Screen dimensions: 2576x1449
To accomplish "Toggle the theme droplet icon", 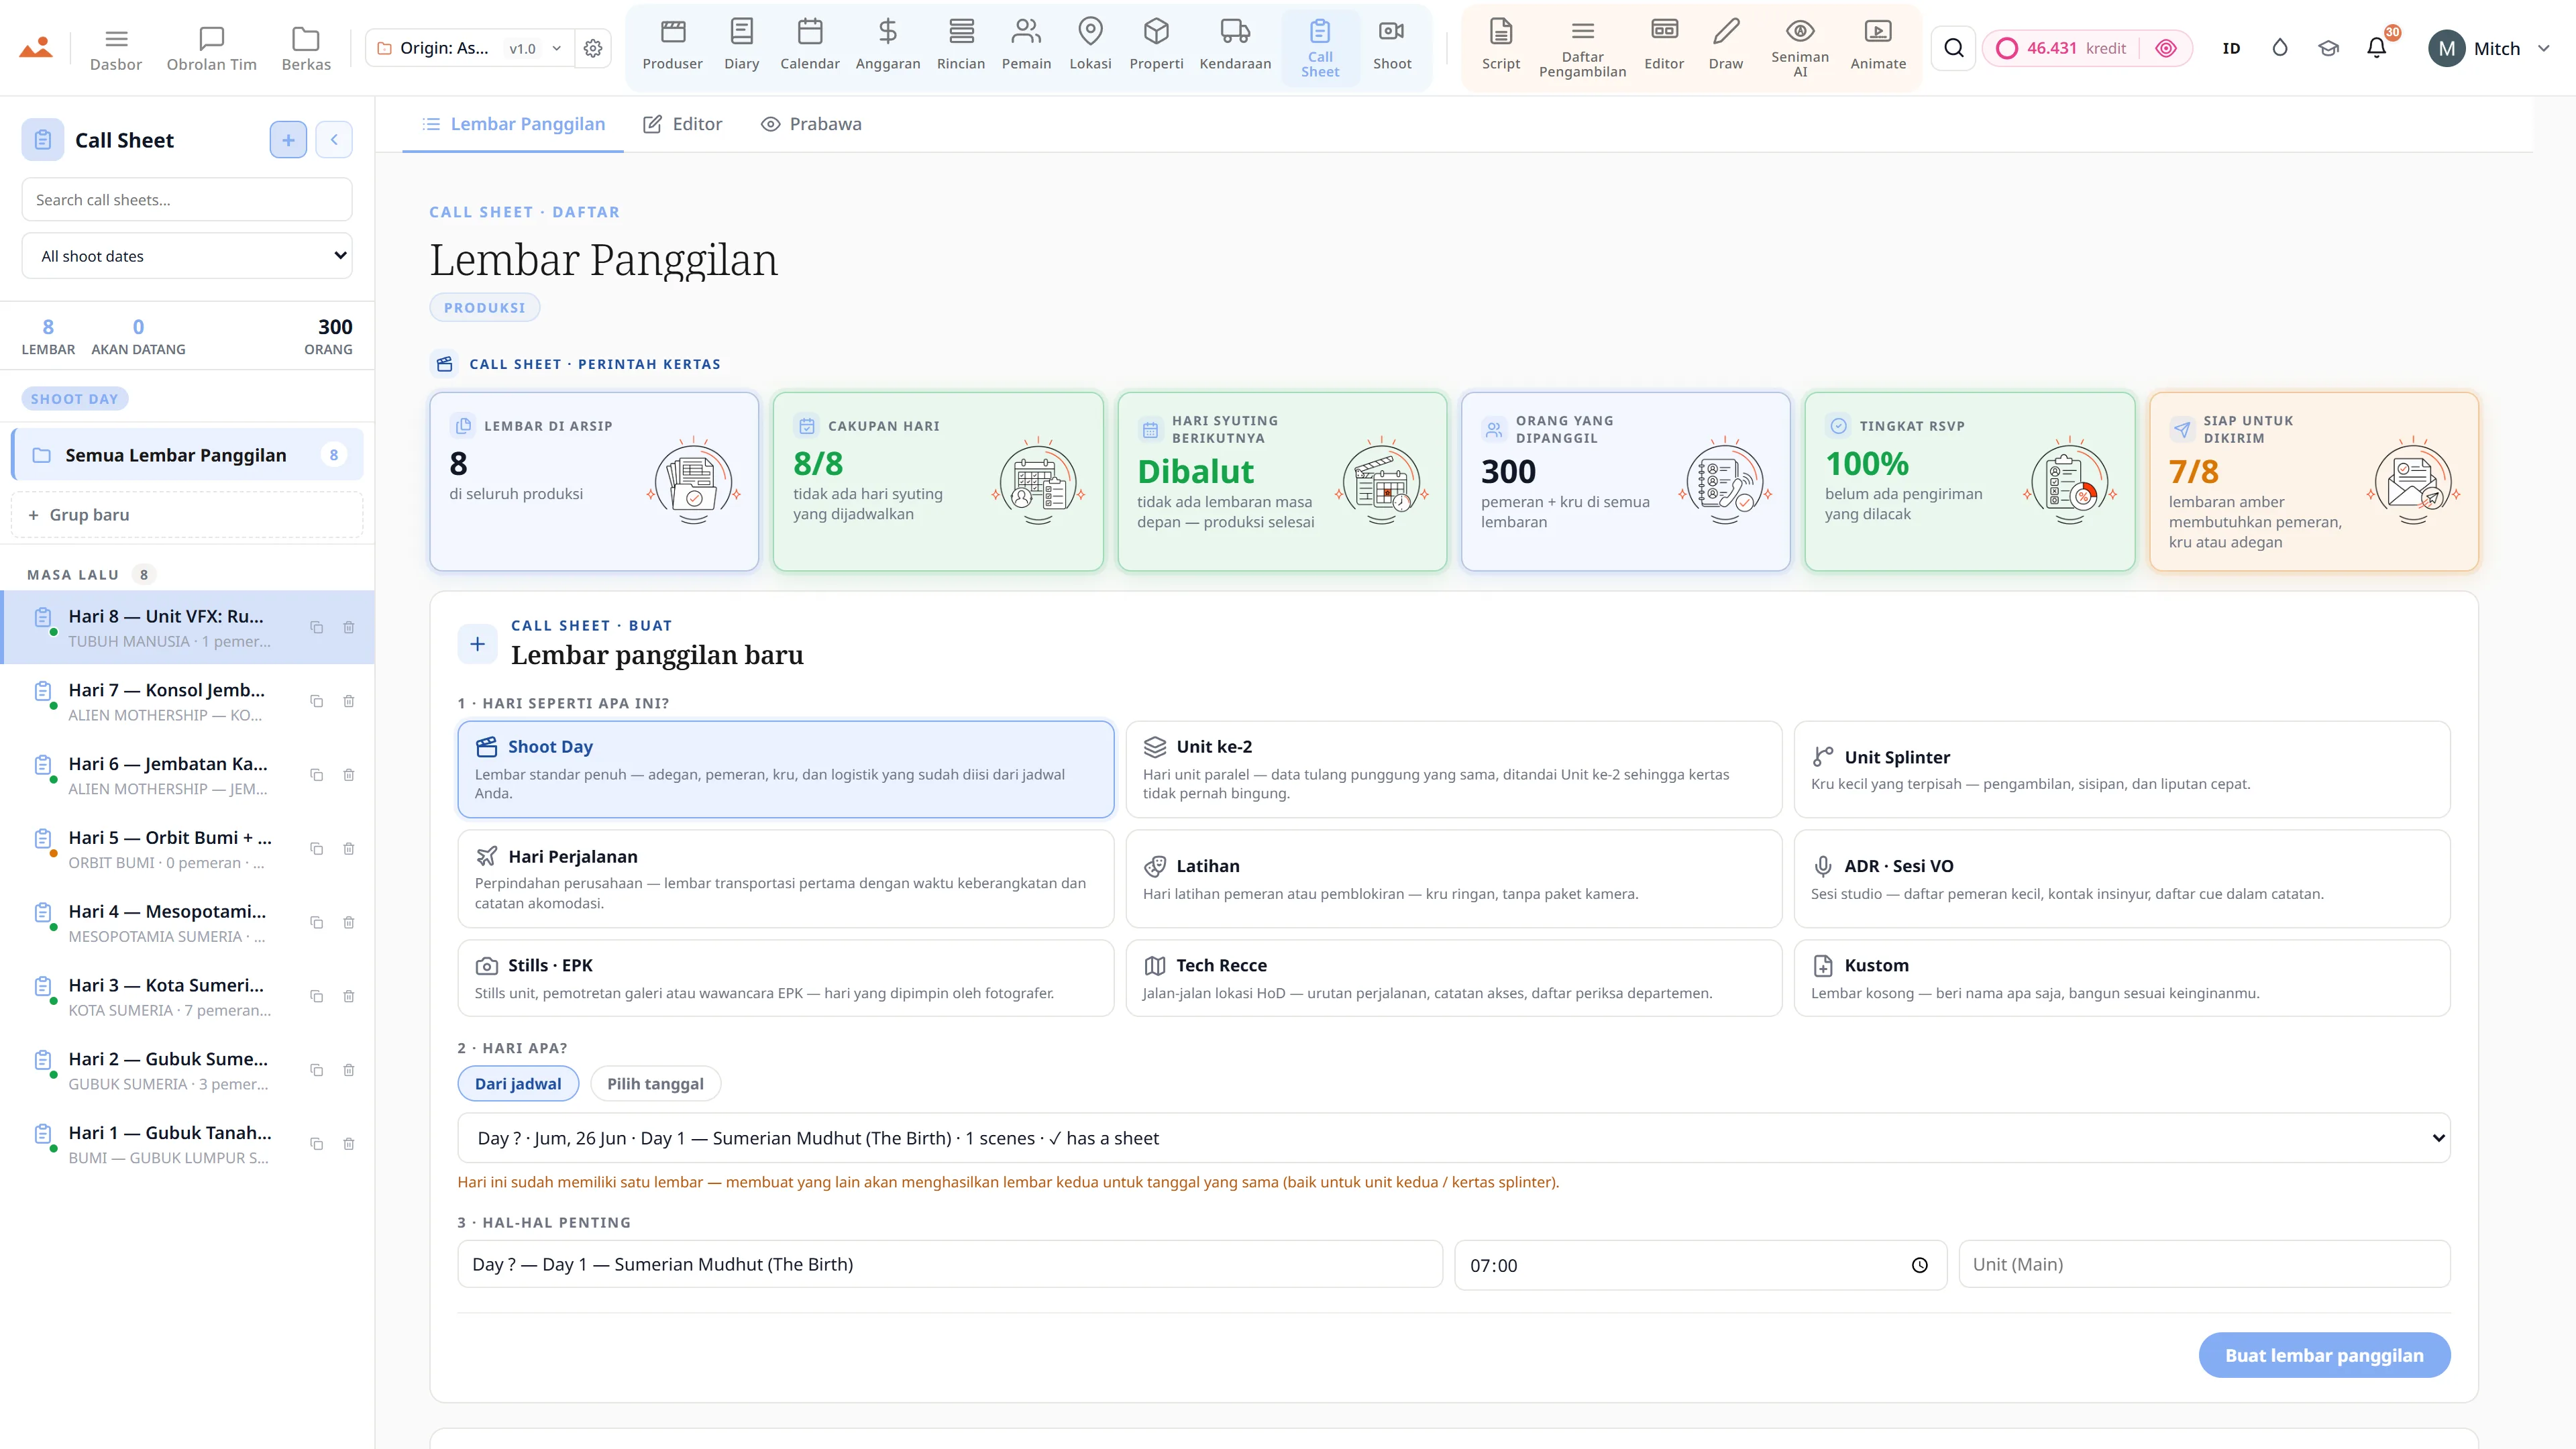I will pos(2279,48).
